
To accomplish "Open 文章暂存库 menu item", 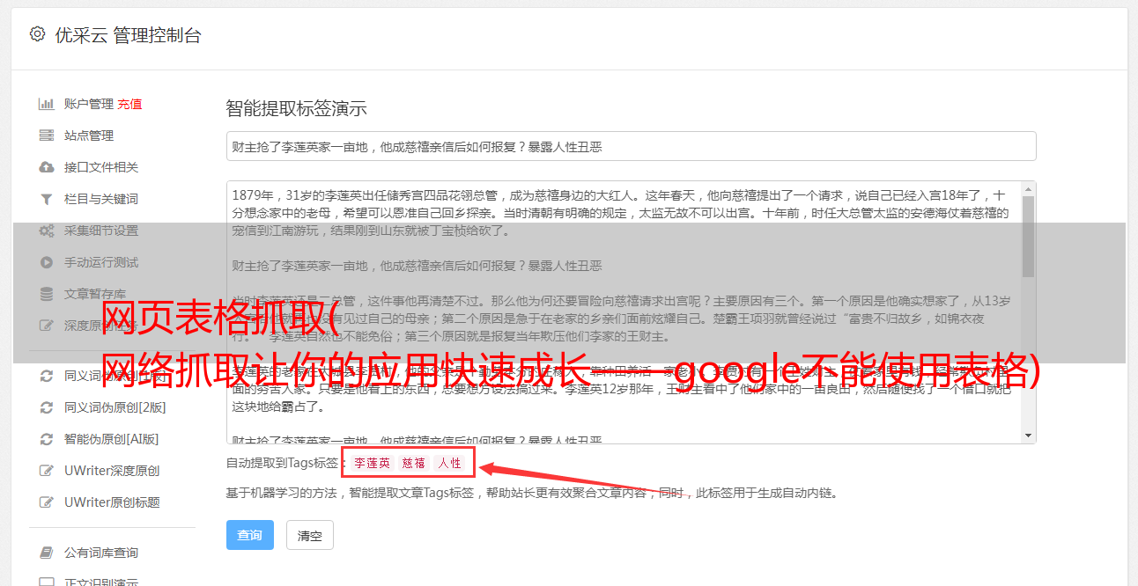I will click(x=94, y=294).
